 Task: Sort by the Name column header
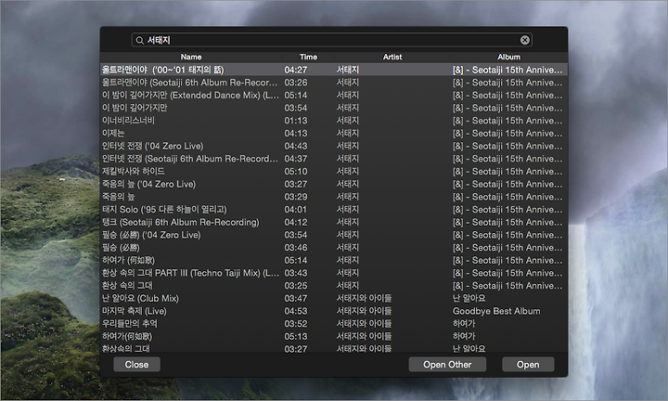click(x=191, y=57)
